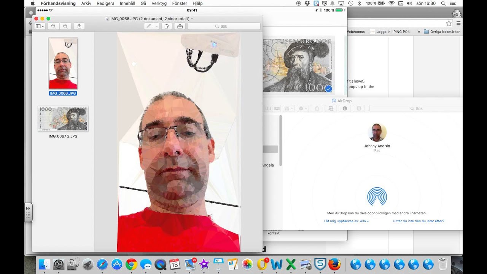
Task: Open the Förhandsvisning app menu
Action: tap(58, 3)
